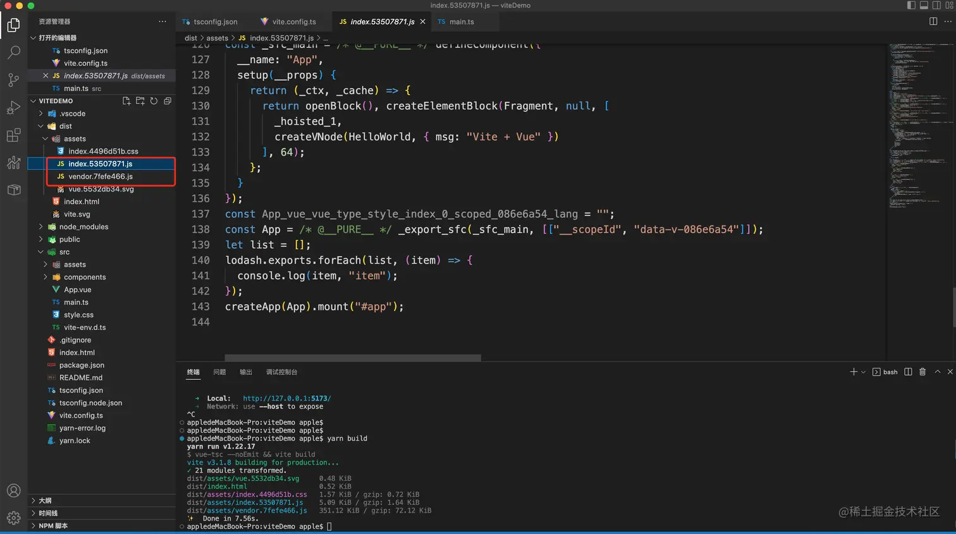Close the index.53507871.js editor tab
The image size is (956, 534).
[x=423, y=21]
